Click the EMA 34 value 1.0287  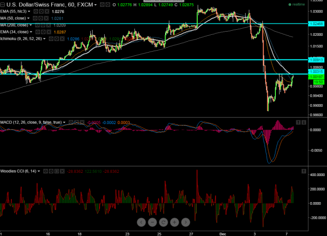pyautogui.click(x=60, y=32)
